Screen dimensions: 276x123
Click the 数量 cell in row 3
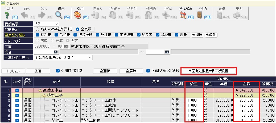194,100
